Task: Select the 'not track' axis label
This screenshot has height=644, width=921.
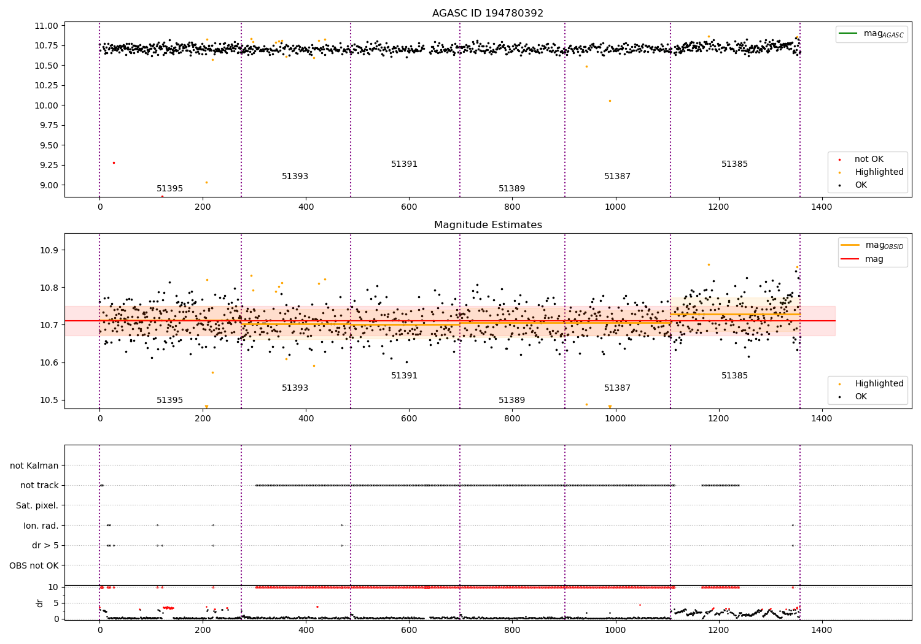Action: tap(39, 485)
